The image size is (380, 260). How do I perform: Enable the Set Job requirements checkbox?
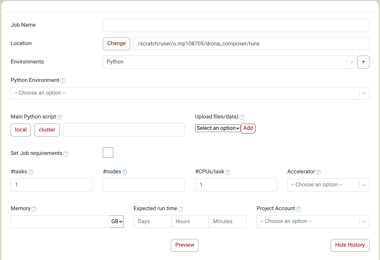pyautogui.click(x=108, y=153)
